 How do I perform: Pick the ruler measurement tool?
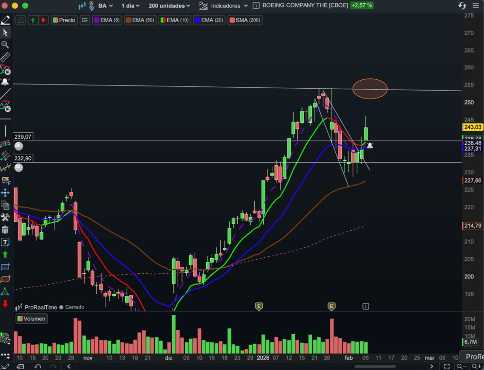[x=5, y=57]
